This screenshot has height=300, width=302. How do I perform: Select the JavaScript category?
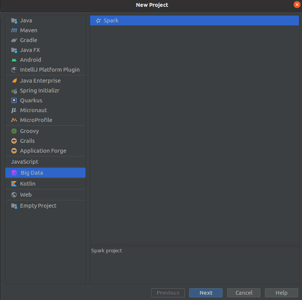(25, 162)
